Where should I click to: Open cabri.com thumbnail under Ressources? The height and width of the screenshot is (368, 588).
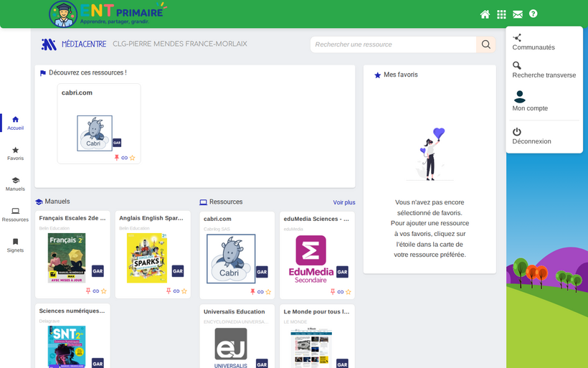(x=231, y=259)
